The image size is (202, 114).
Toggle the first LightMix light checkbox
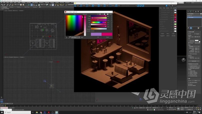[160, 10]
